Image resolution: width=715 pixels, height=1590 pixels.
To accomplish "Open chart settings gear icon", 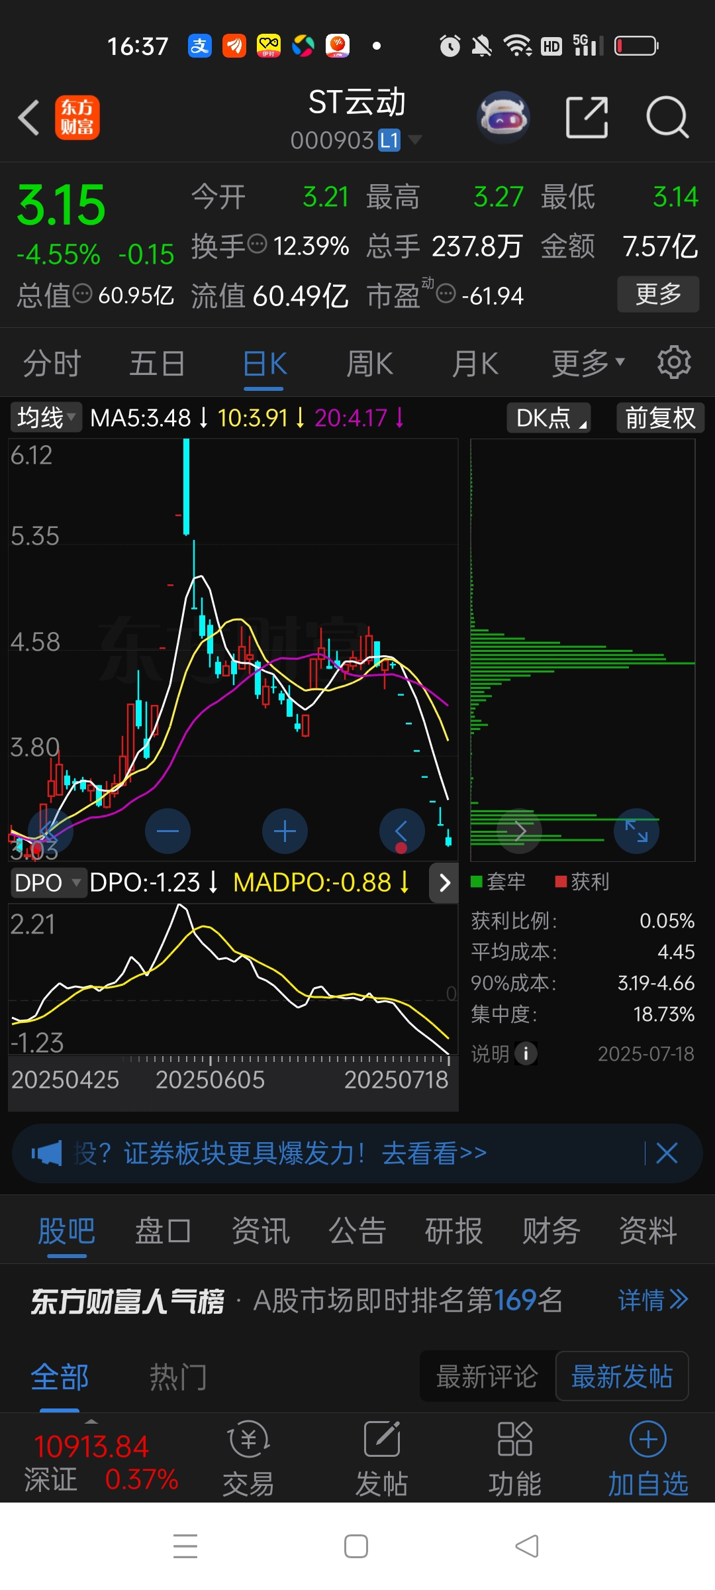I will (674, 362).
